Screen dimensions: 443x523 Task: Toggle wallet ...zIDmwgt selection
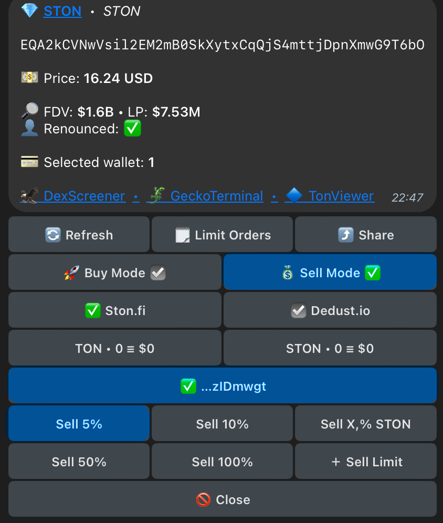(x=223, y=385)
